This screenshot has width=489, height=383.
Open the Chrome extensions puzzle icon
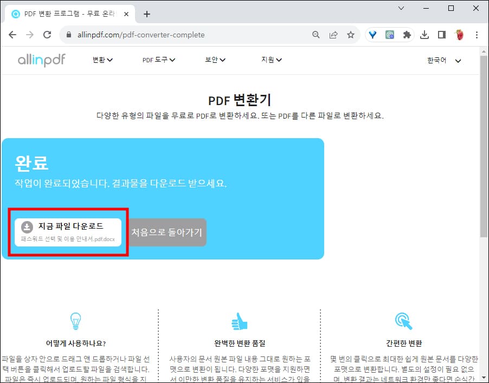[x=407, y=34]
